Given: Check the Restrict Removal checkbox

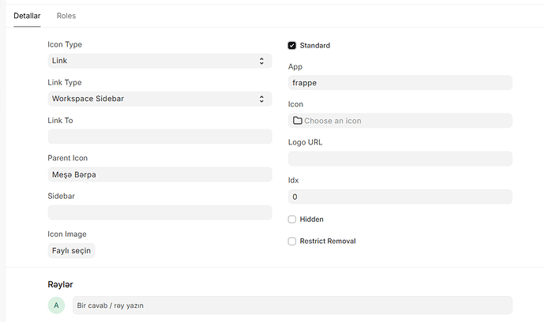Looking at the screenshot, I should (292, 241).
